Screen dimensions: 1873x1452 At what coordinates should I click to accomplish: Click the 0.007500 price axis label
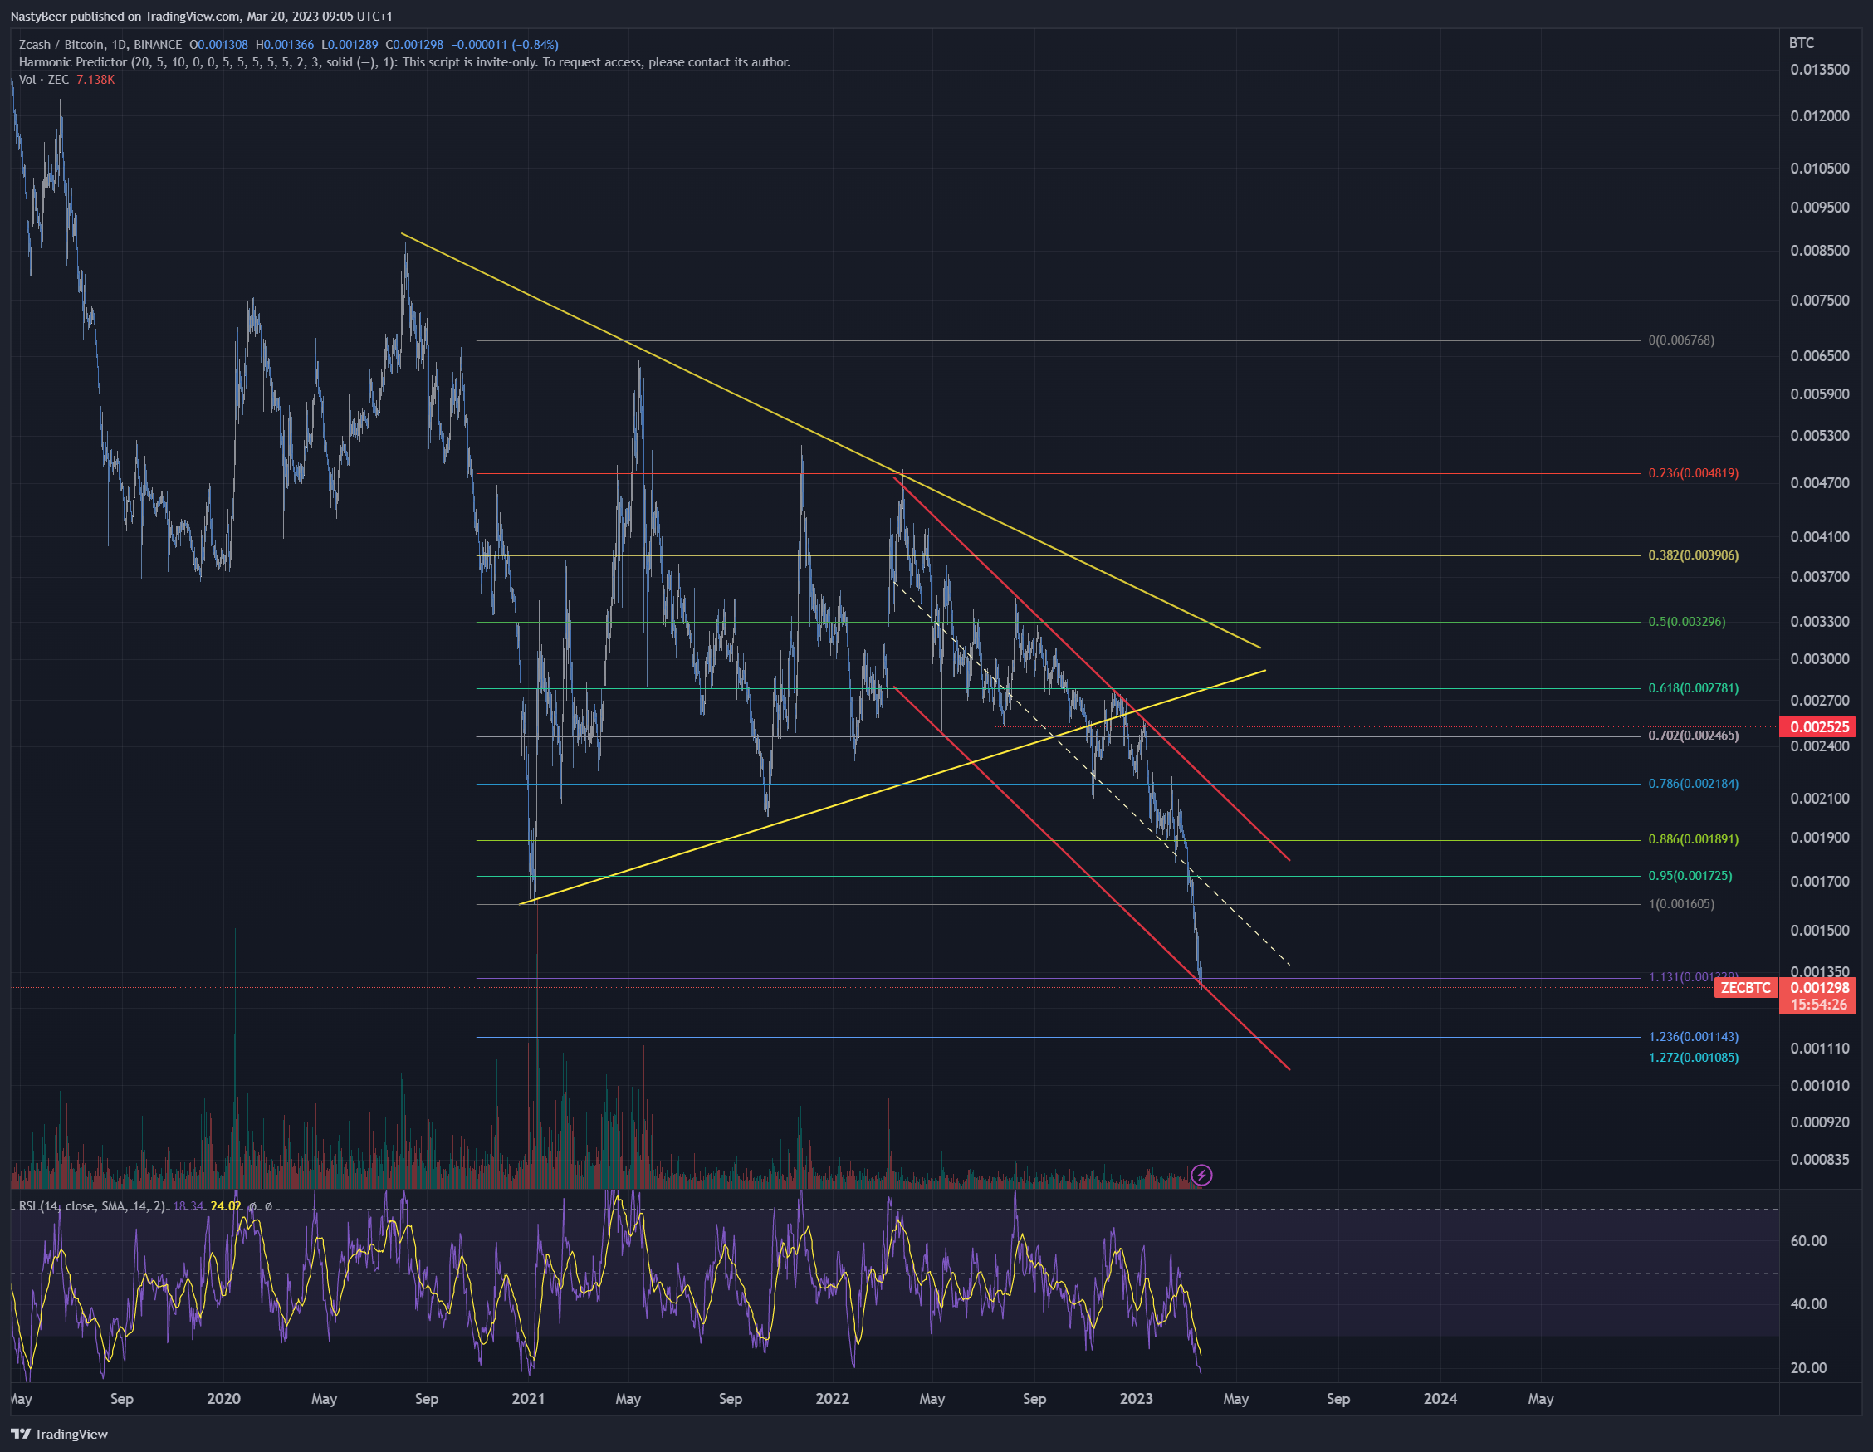1820,301
